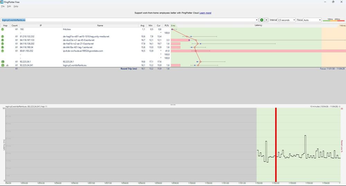346x186 pixels.
Task: Click the PL% column header
Action: (167, 26)
